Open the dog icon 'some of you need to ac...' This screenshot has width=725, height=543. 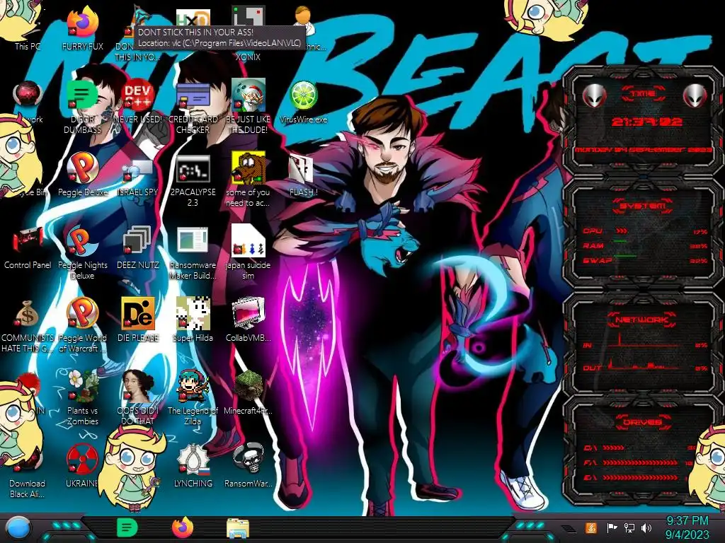point(248,168)
